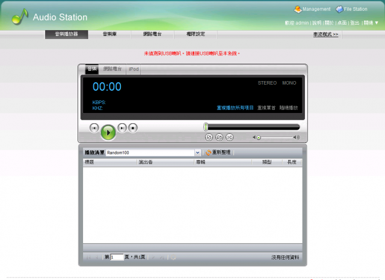Click the red USB speaker warning message
This screenshot has height=280, width=385.
192,53
